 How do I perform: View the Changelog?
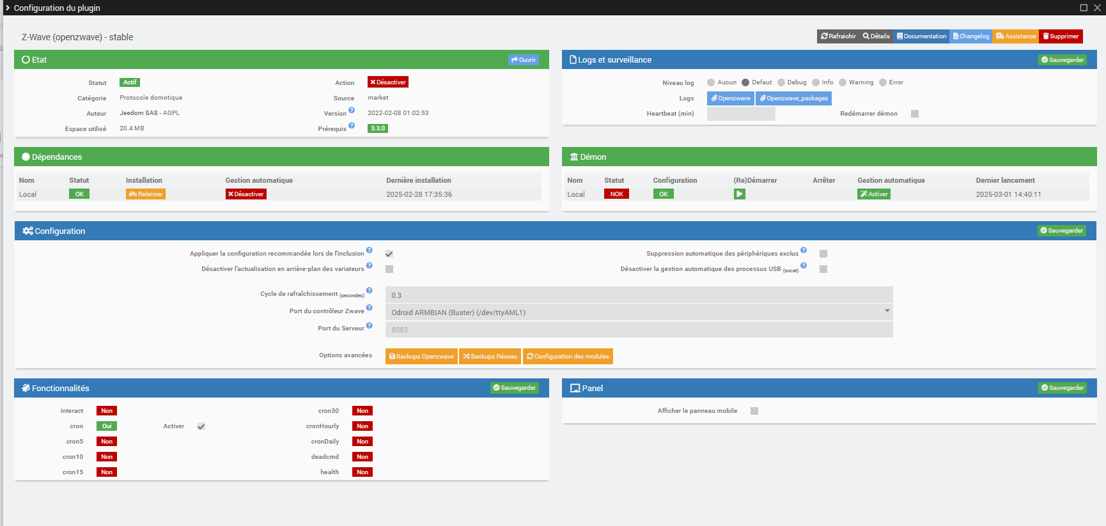[971, 36]
